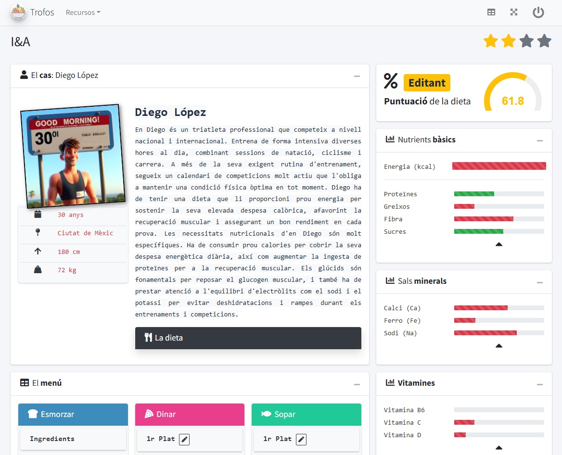Click the Proteïnes progress bar
The width and height of the screenshot is (562, 455).
[499, 194]
